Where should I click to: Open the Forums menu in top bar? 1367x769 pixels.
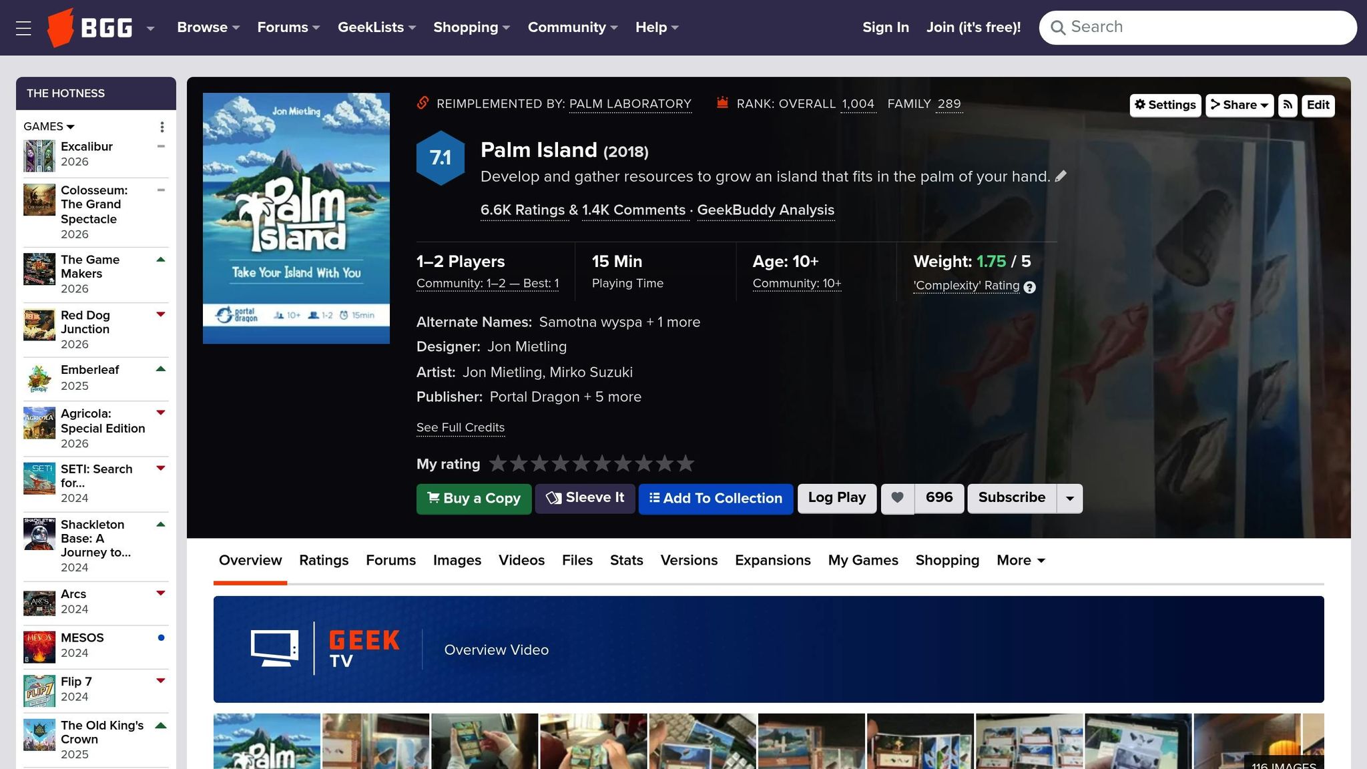click(x=288, y=27)
